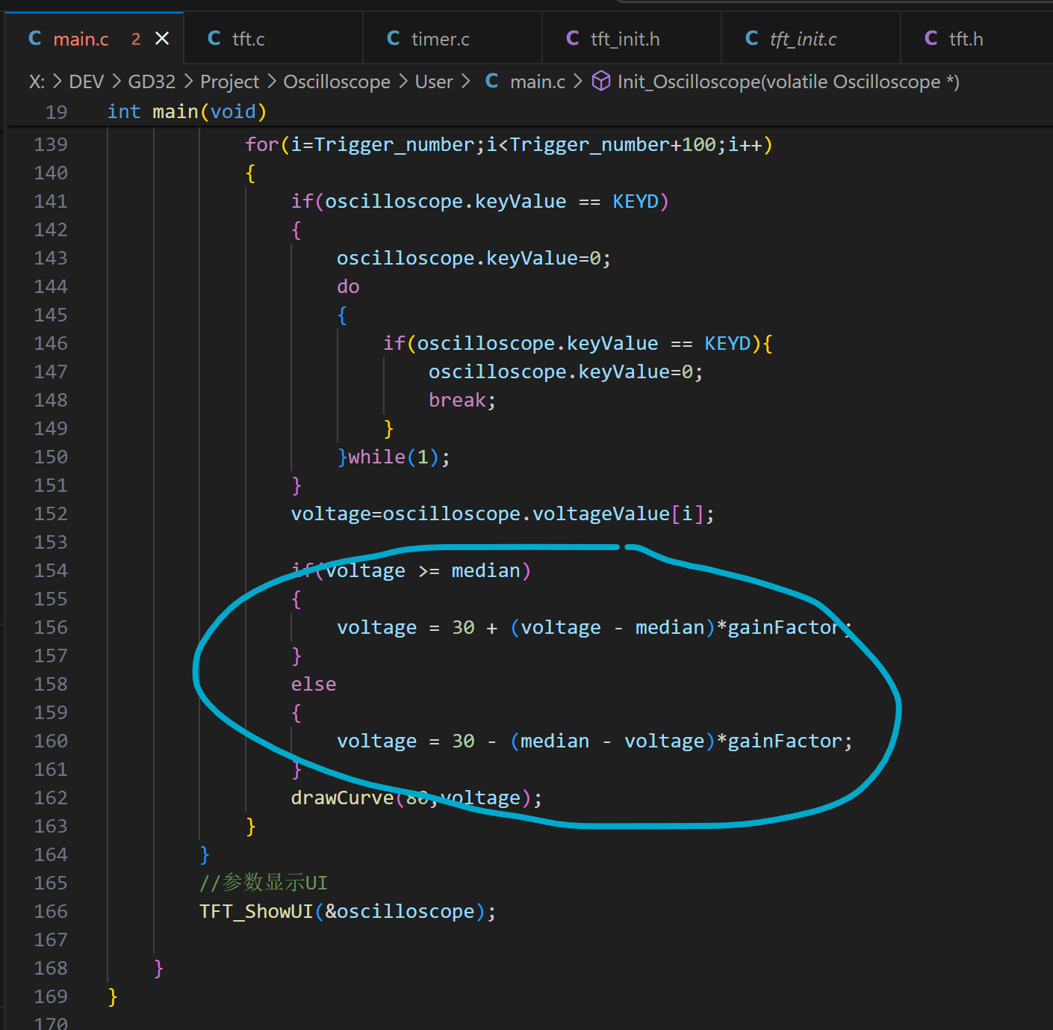Screen dimensions: 1053x1030
Task: Expand the Oscilloscope breadcrumb folder
Action: pyautogui.click(x=337, y=81)
